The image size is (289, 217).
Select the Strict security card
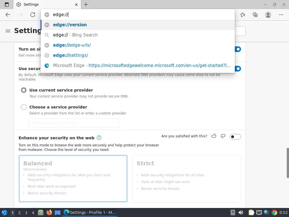(x=187, y=179)
